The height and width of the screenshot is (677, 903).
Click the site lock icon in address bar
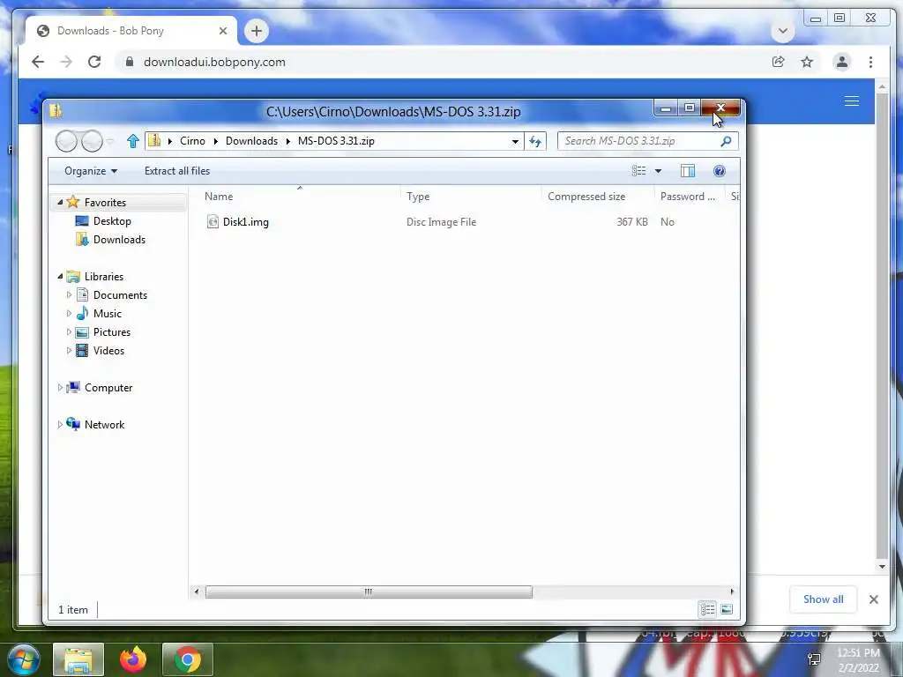coord(130,62)
